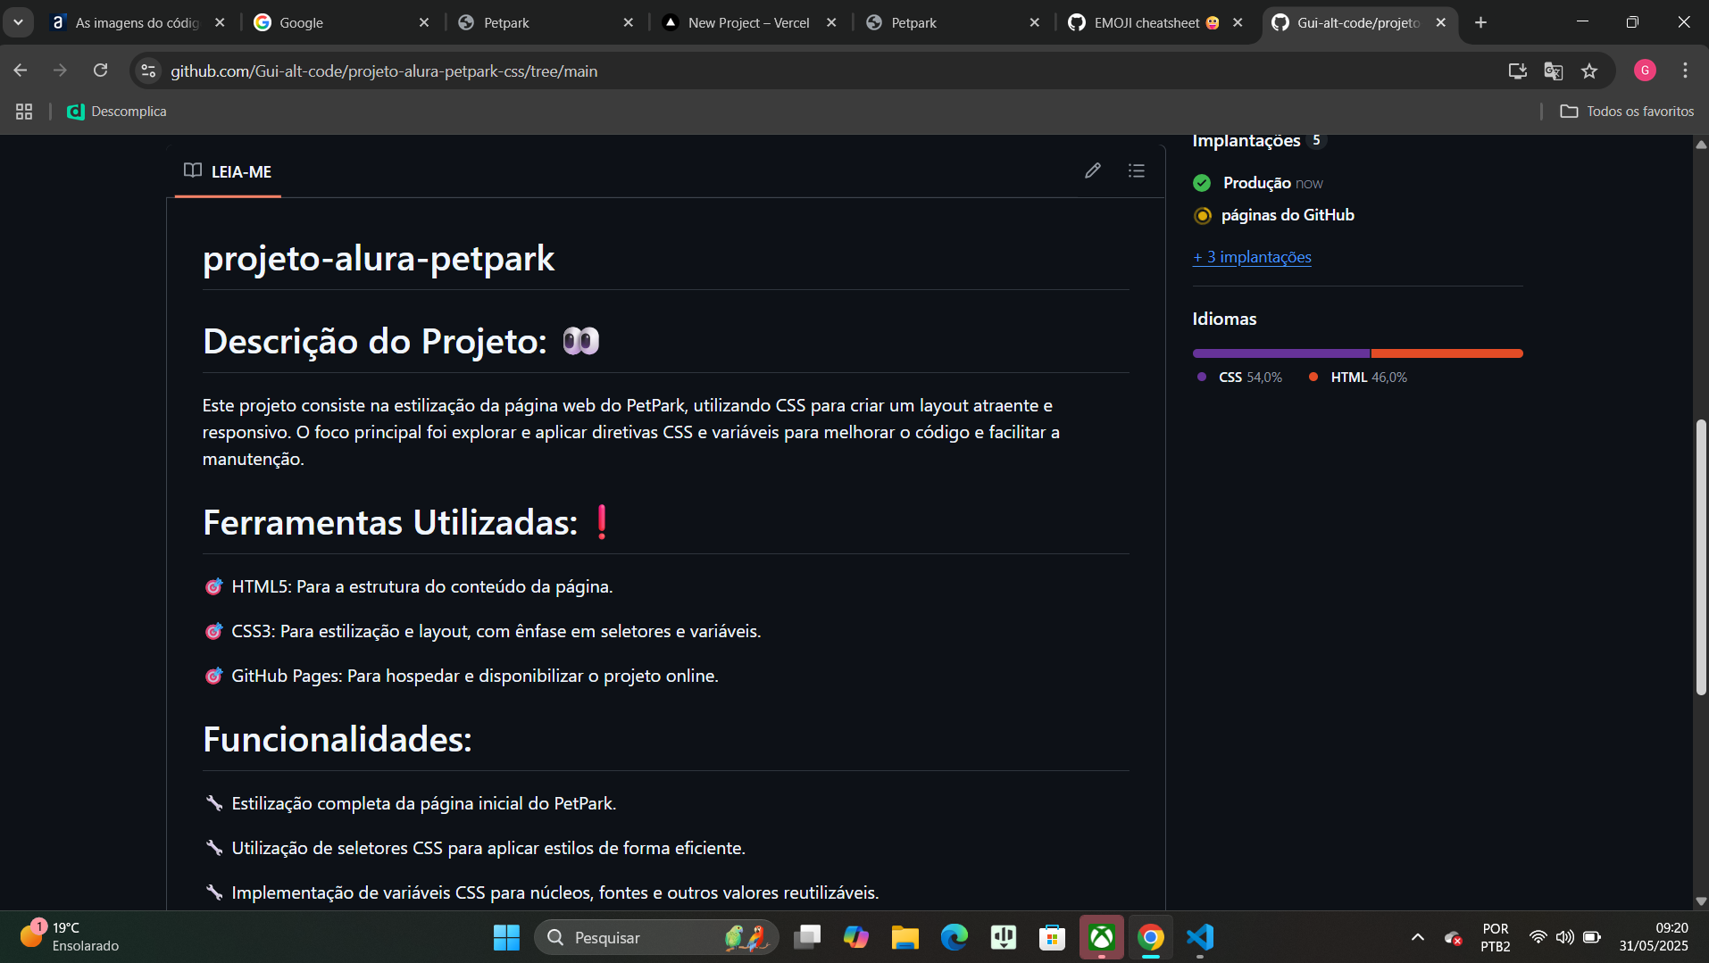Open the '+ 3 implantações' link

coord(1252,257)
